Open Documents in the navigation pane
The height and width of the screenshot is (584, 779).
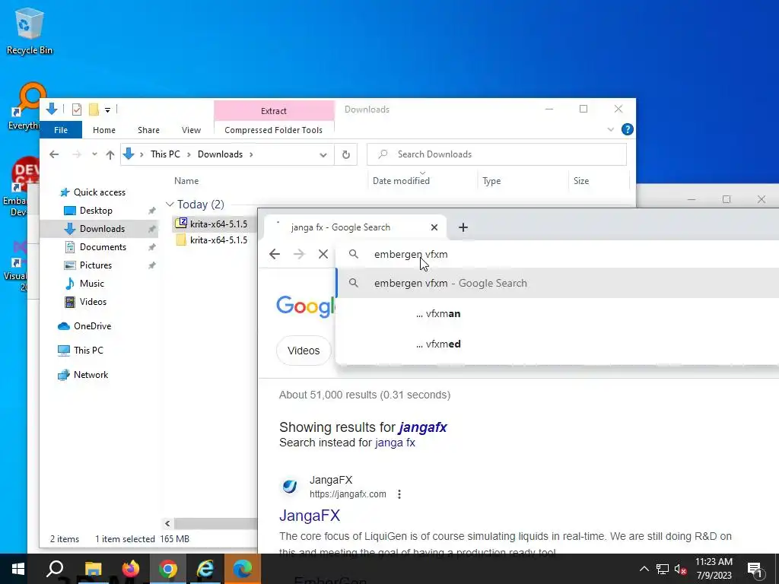click(103, 247)
